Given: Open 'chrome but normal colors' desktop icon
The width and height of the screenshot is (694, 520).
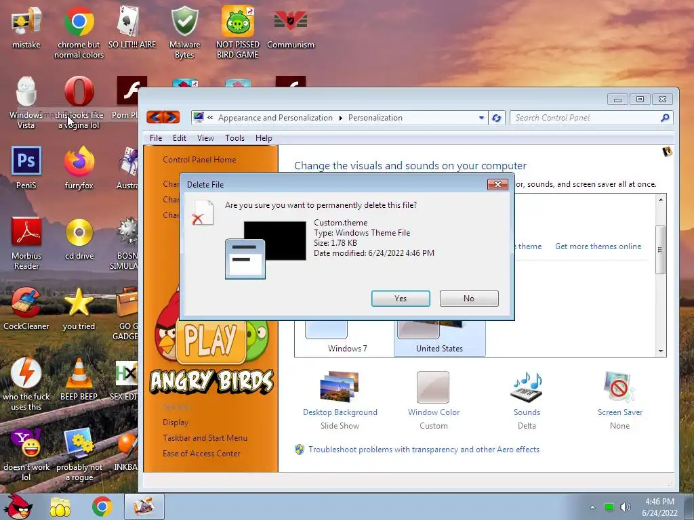Looking at the screenshot, I should click(79, 21).
